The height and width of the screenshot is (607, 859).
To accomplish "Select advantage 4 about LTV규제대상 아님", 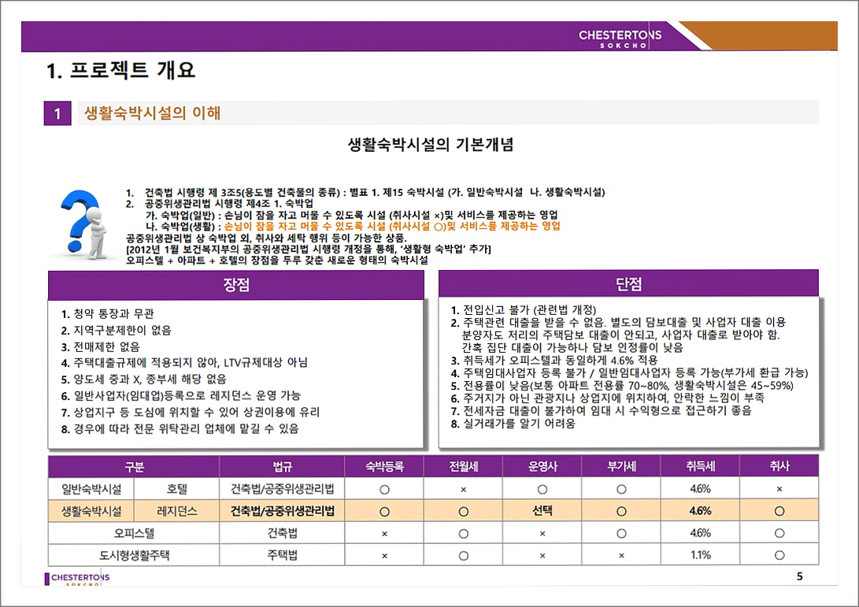I will tap(184, 363).
